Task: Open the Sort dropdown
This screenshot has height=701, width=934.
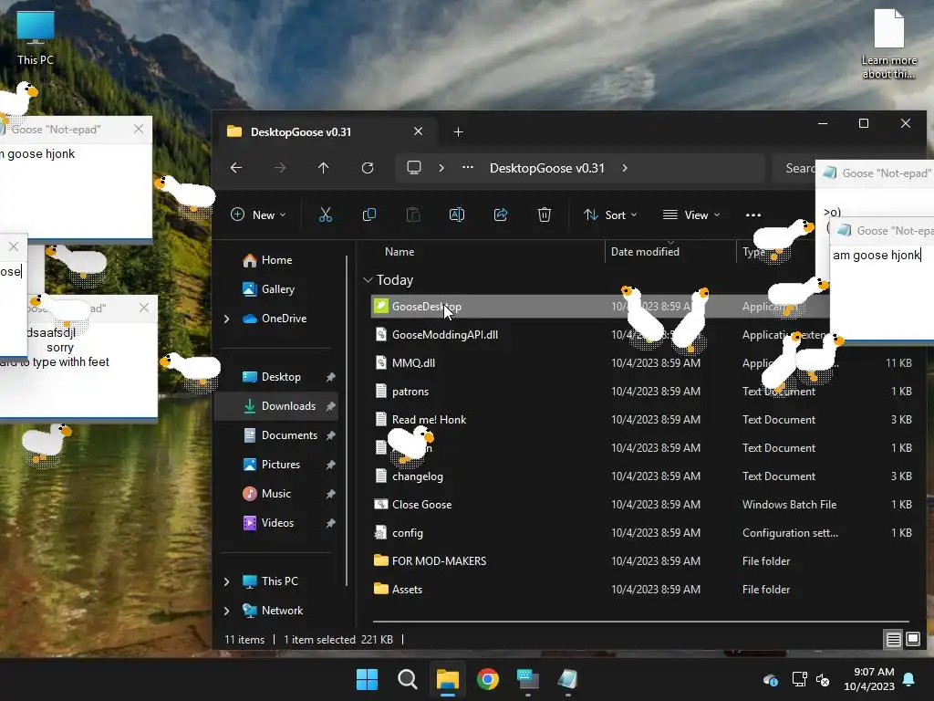Action: [610, 215]
